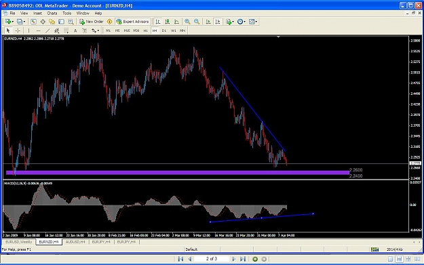Open the Strategy Tester magnifier icon
424x265 pixels.
pos(71,22)
